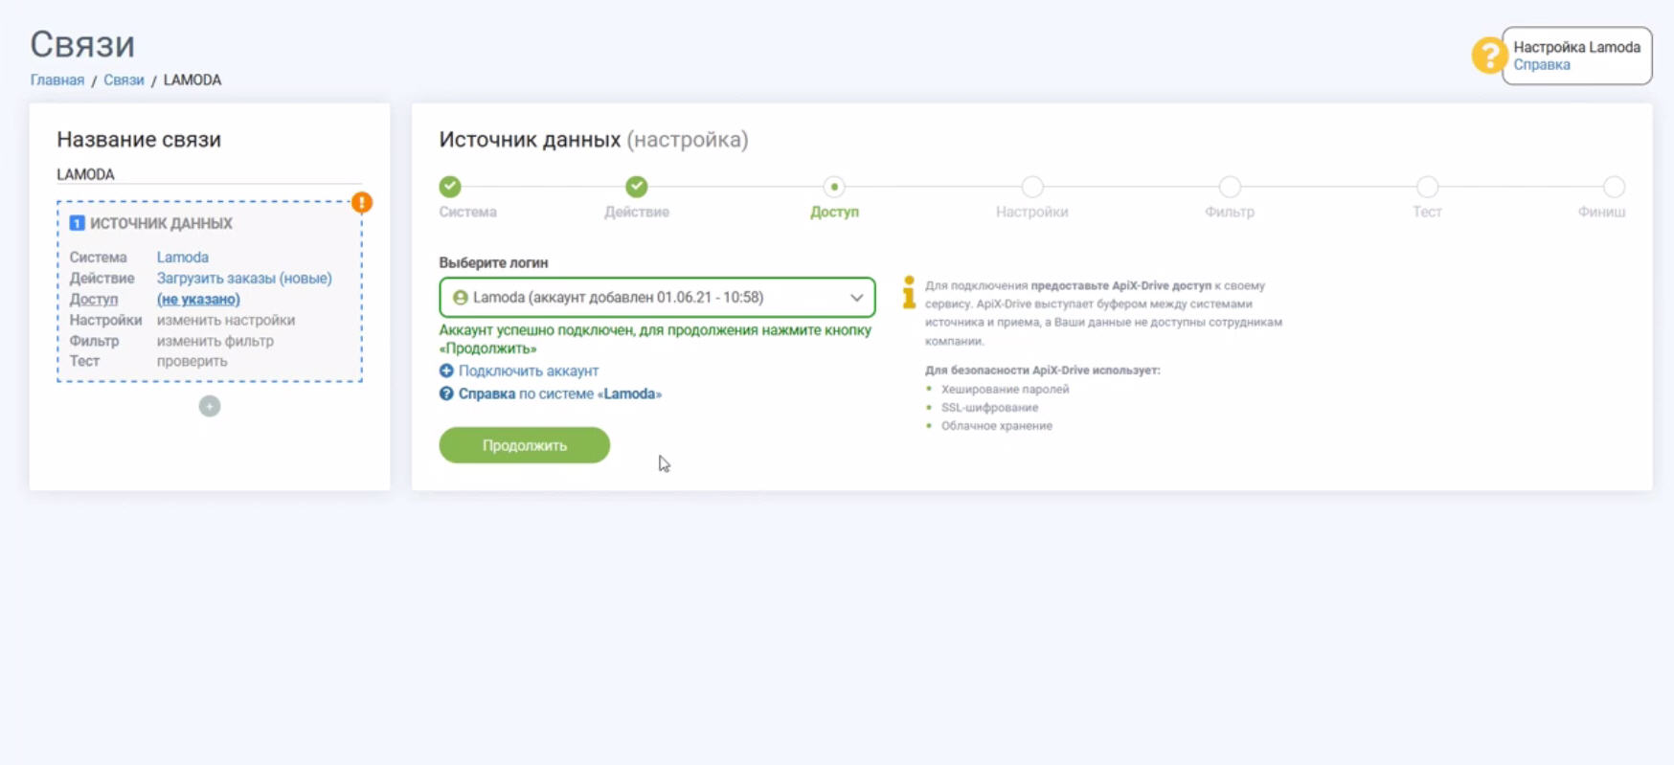Viewport: 1674px width, 765px height.
Task: Go to the Настройки step label
Action: pyautogui.click(x=1032, y=212)
